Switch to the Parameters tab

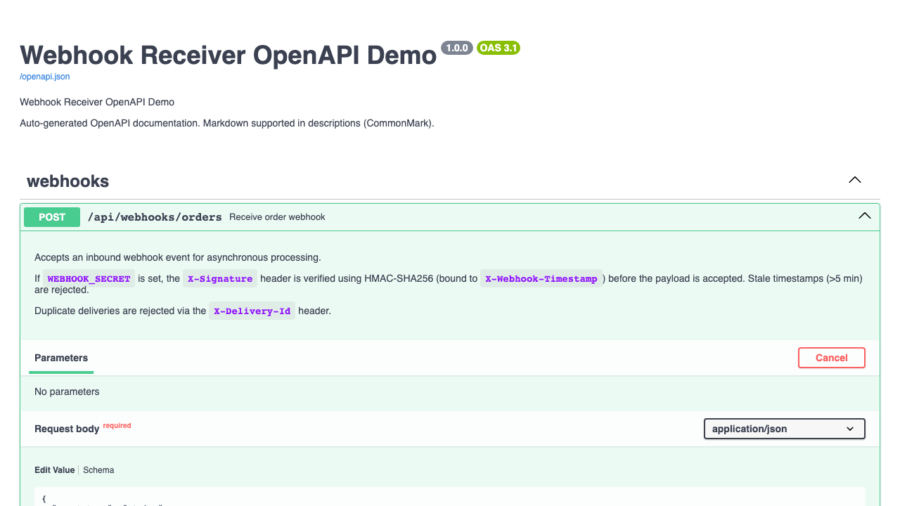pyautogui.click(x=61, y=358)
